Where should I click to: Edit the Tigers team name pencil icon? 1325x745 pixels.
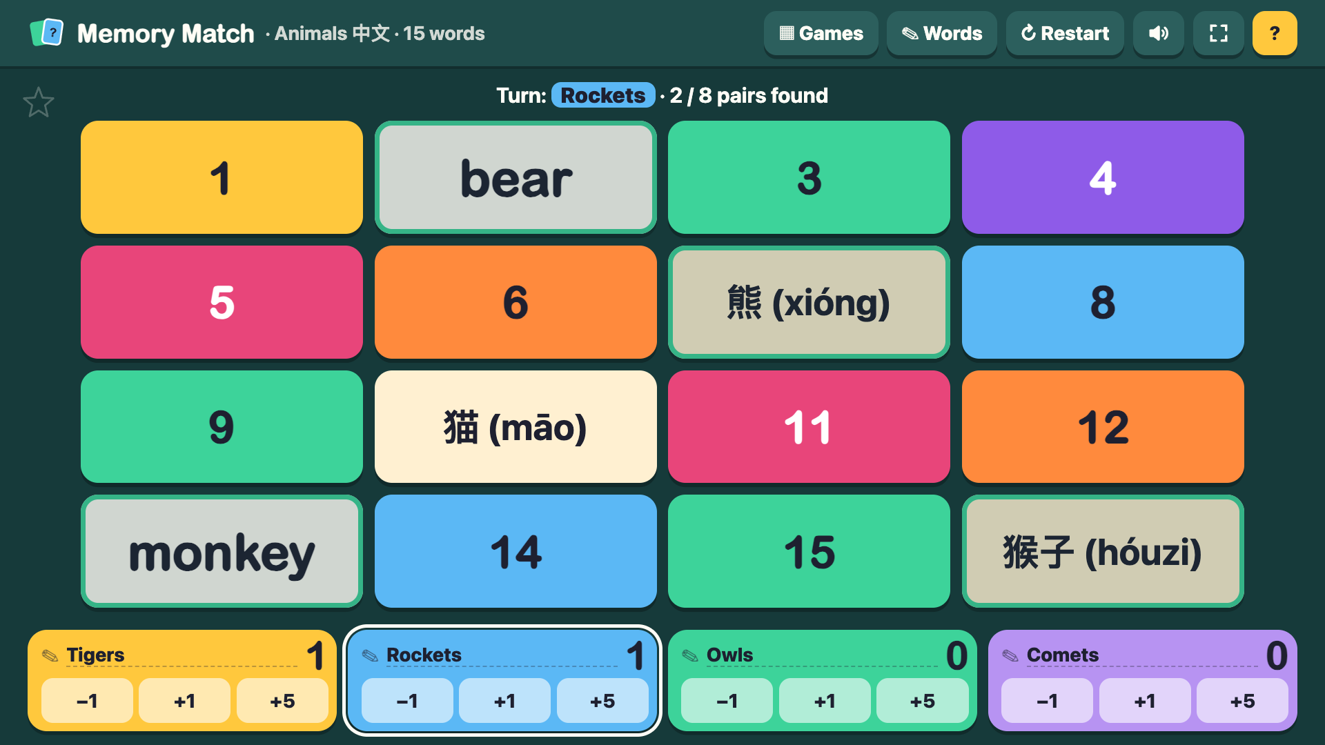(x=50, y=655)
